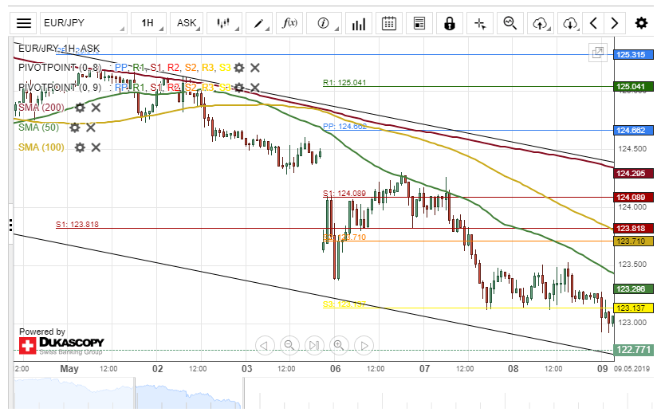Click the S1: 124.089 line label

pos(344,194)
